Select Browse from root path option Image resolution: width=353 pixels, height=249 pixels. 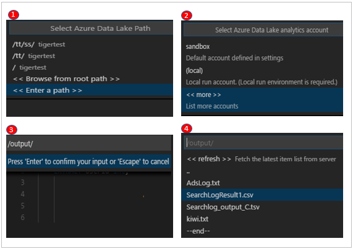pos(90,78)
